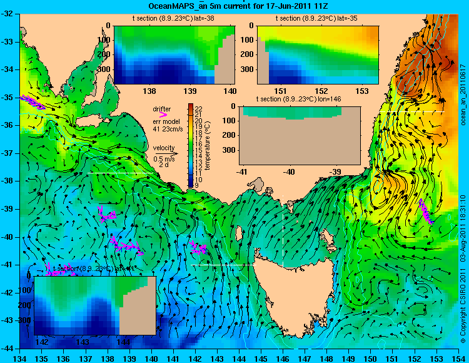Open the bottom-left temperature section inset lat=-41
This screenshot has height=363, width=469.
tap(95, 305)
